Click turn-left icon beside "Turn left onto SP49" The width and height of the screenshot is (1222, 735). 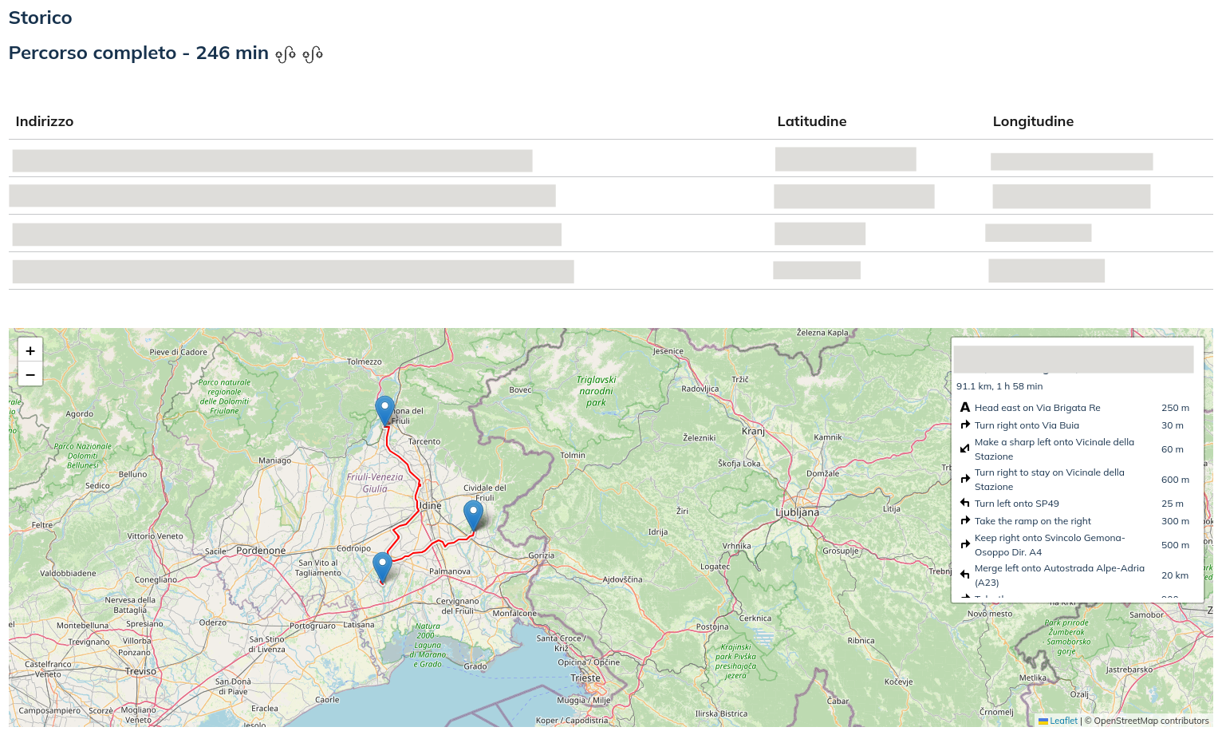tap(965, 503)
